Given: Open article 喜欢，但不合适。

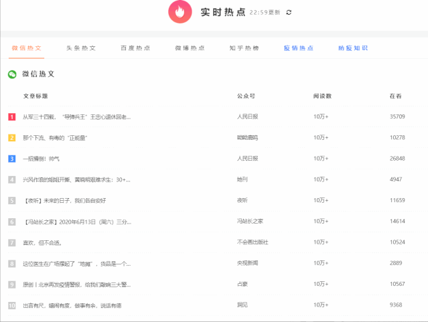Looking at the screenshot, I should pyautogui.click(x=42, y=242).
